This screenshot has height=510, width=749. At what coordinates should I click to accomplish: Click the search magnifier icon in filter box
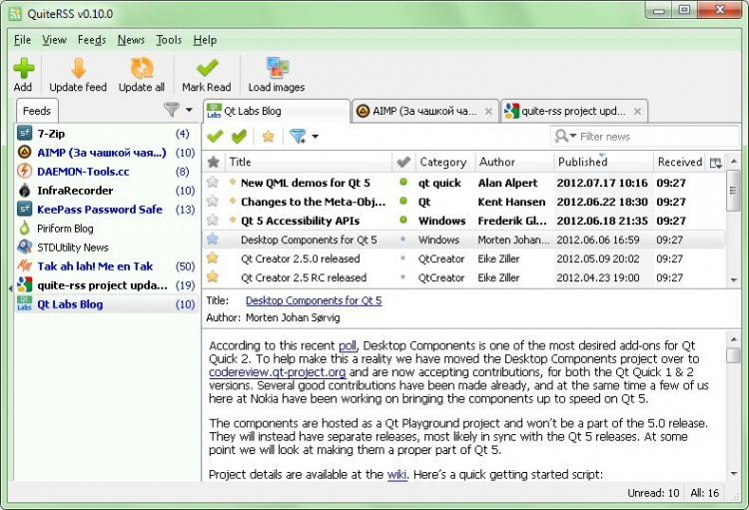coord(561,137)
